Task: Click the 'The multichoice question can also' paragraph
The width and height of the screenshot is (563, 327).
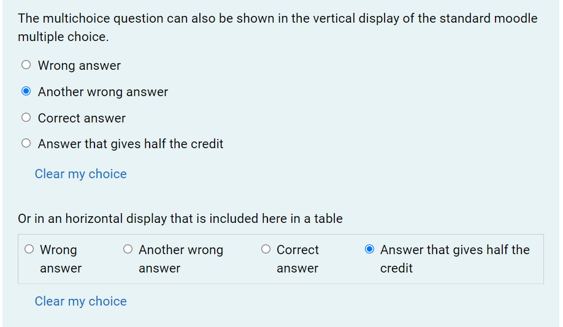Action: 277,27
